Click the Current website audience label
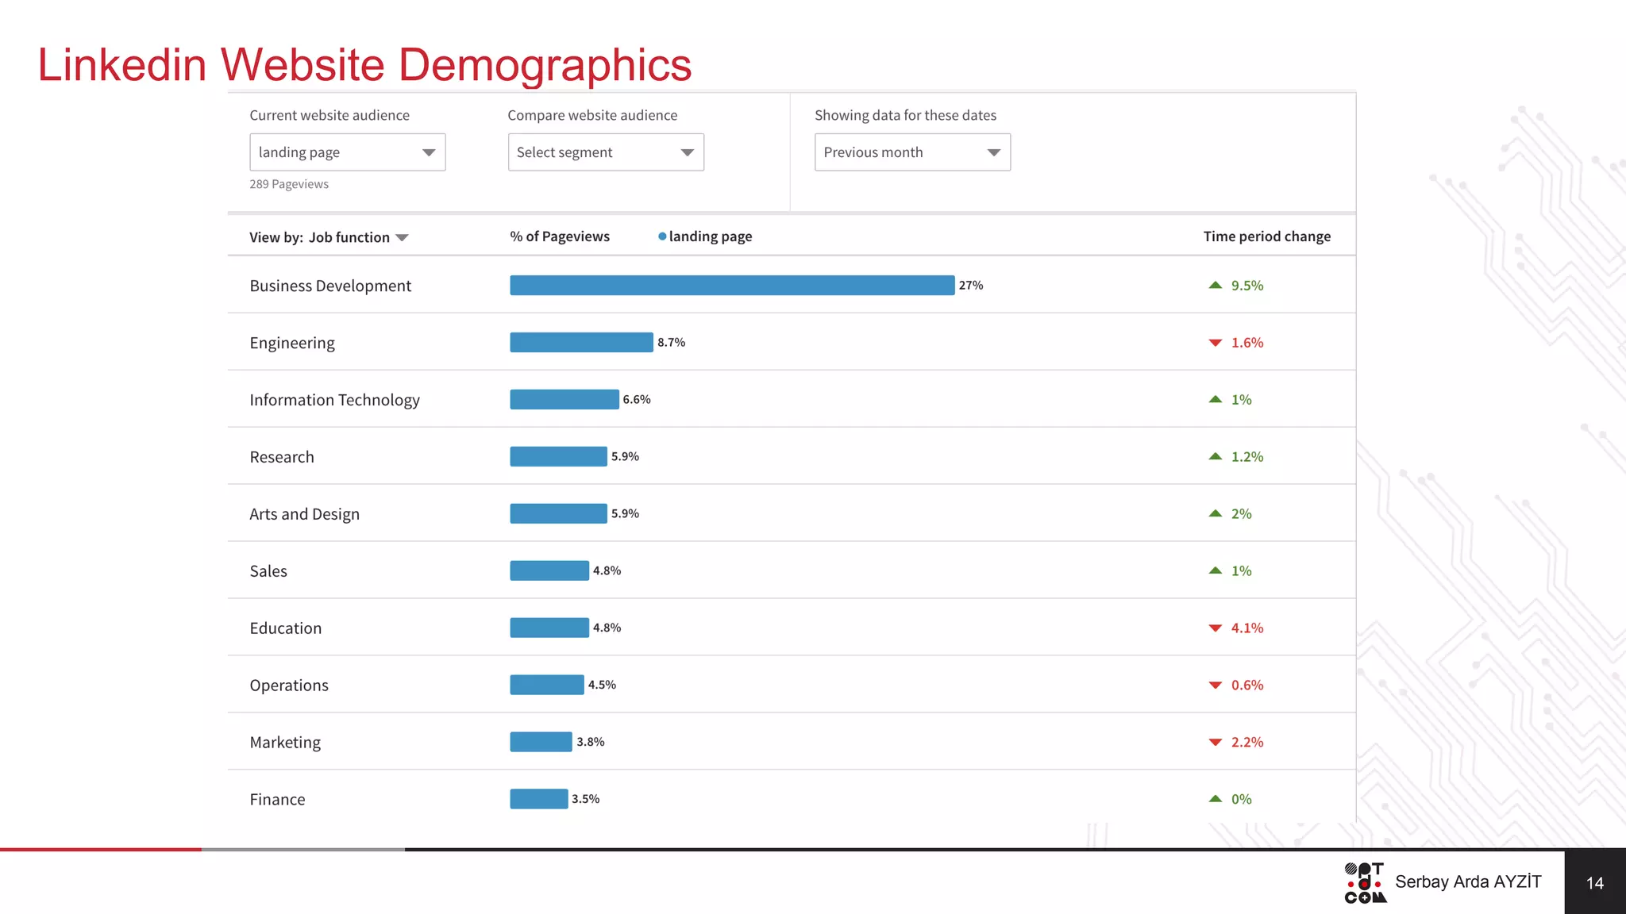Viewport: 1626px width, 914px height. (x=329, y=115)
